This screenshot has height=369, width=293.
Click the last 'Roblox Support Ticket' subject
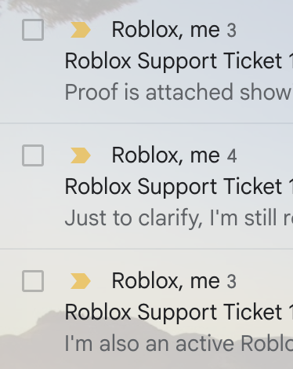click(x=179, y=312)
